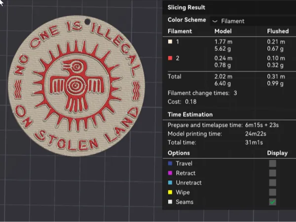
Task: Click the Seams option label
Action: click(185, 202)
